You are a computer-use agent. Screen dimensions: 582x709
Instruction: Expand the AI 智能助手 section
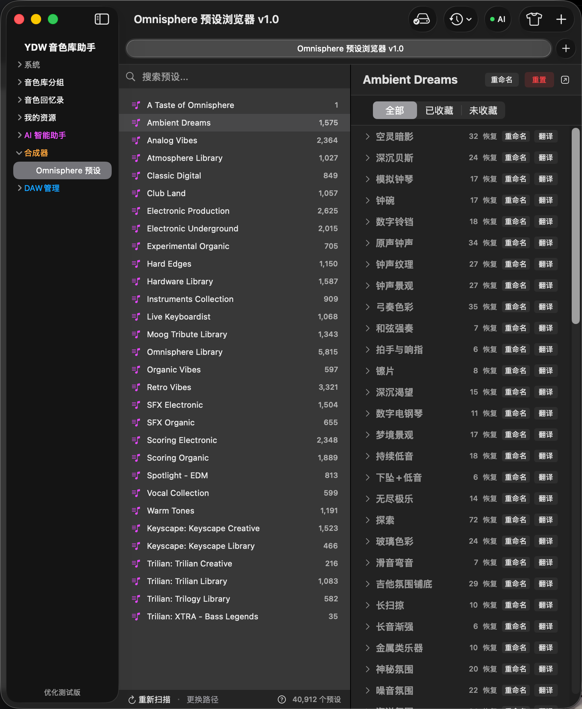click(x=20, y=135)
